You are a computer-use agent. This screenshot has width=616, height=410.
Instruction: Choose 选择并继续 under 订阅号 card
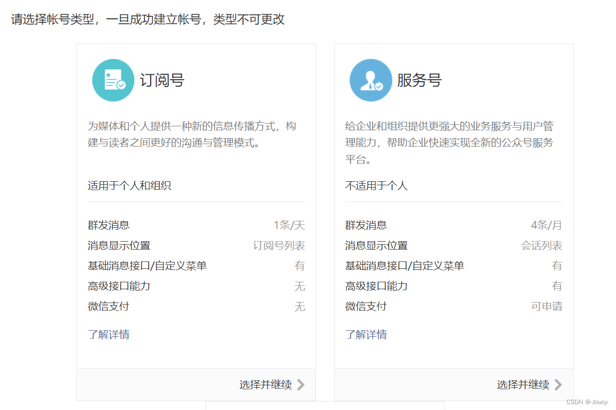click(265, 385)
